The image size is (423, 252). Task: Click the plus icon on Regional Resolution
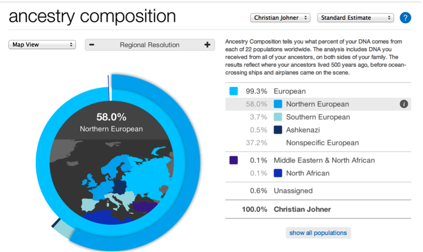[x=207, y=45]
